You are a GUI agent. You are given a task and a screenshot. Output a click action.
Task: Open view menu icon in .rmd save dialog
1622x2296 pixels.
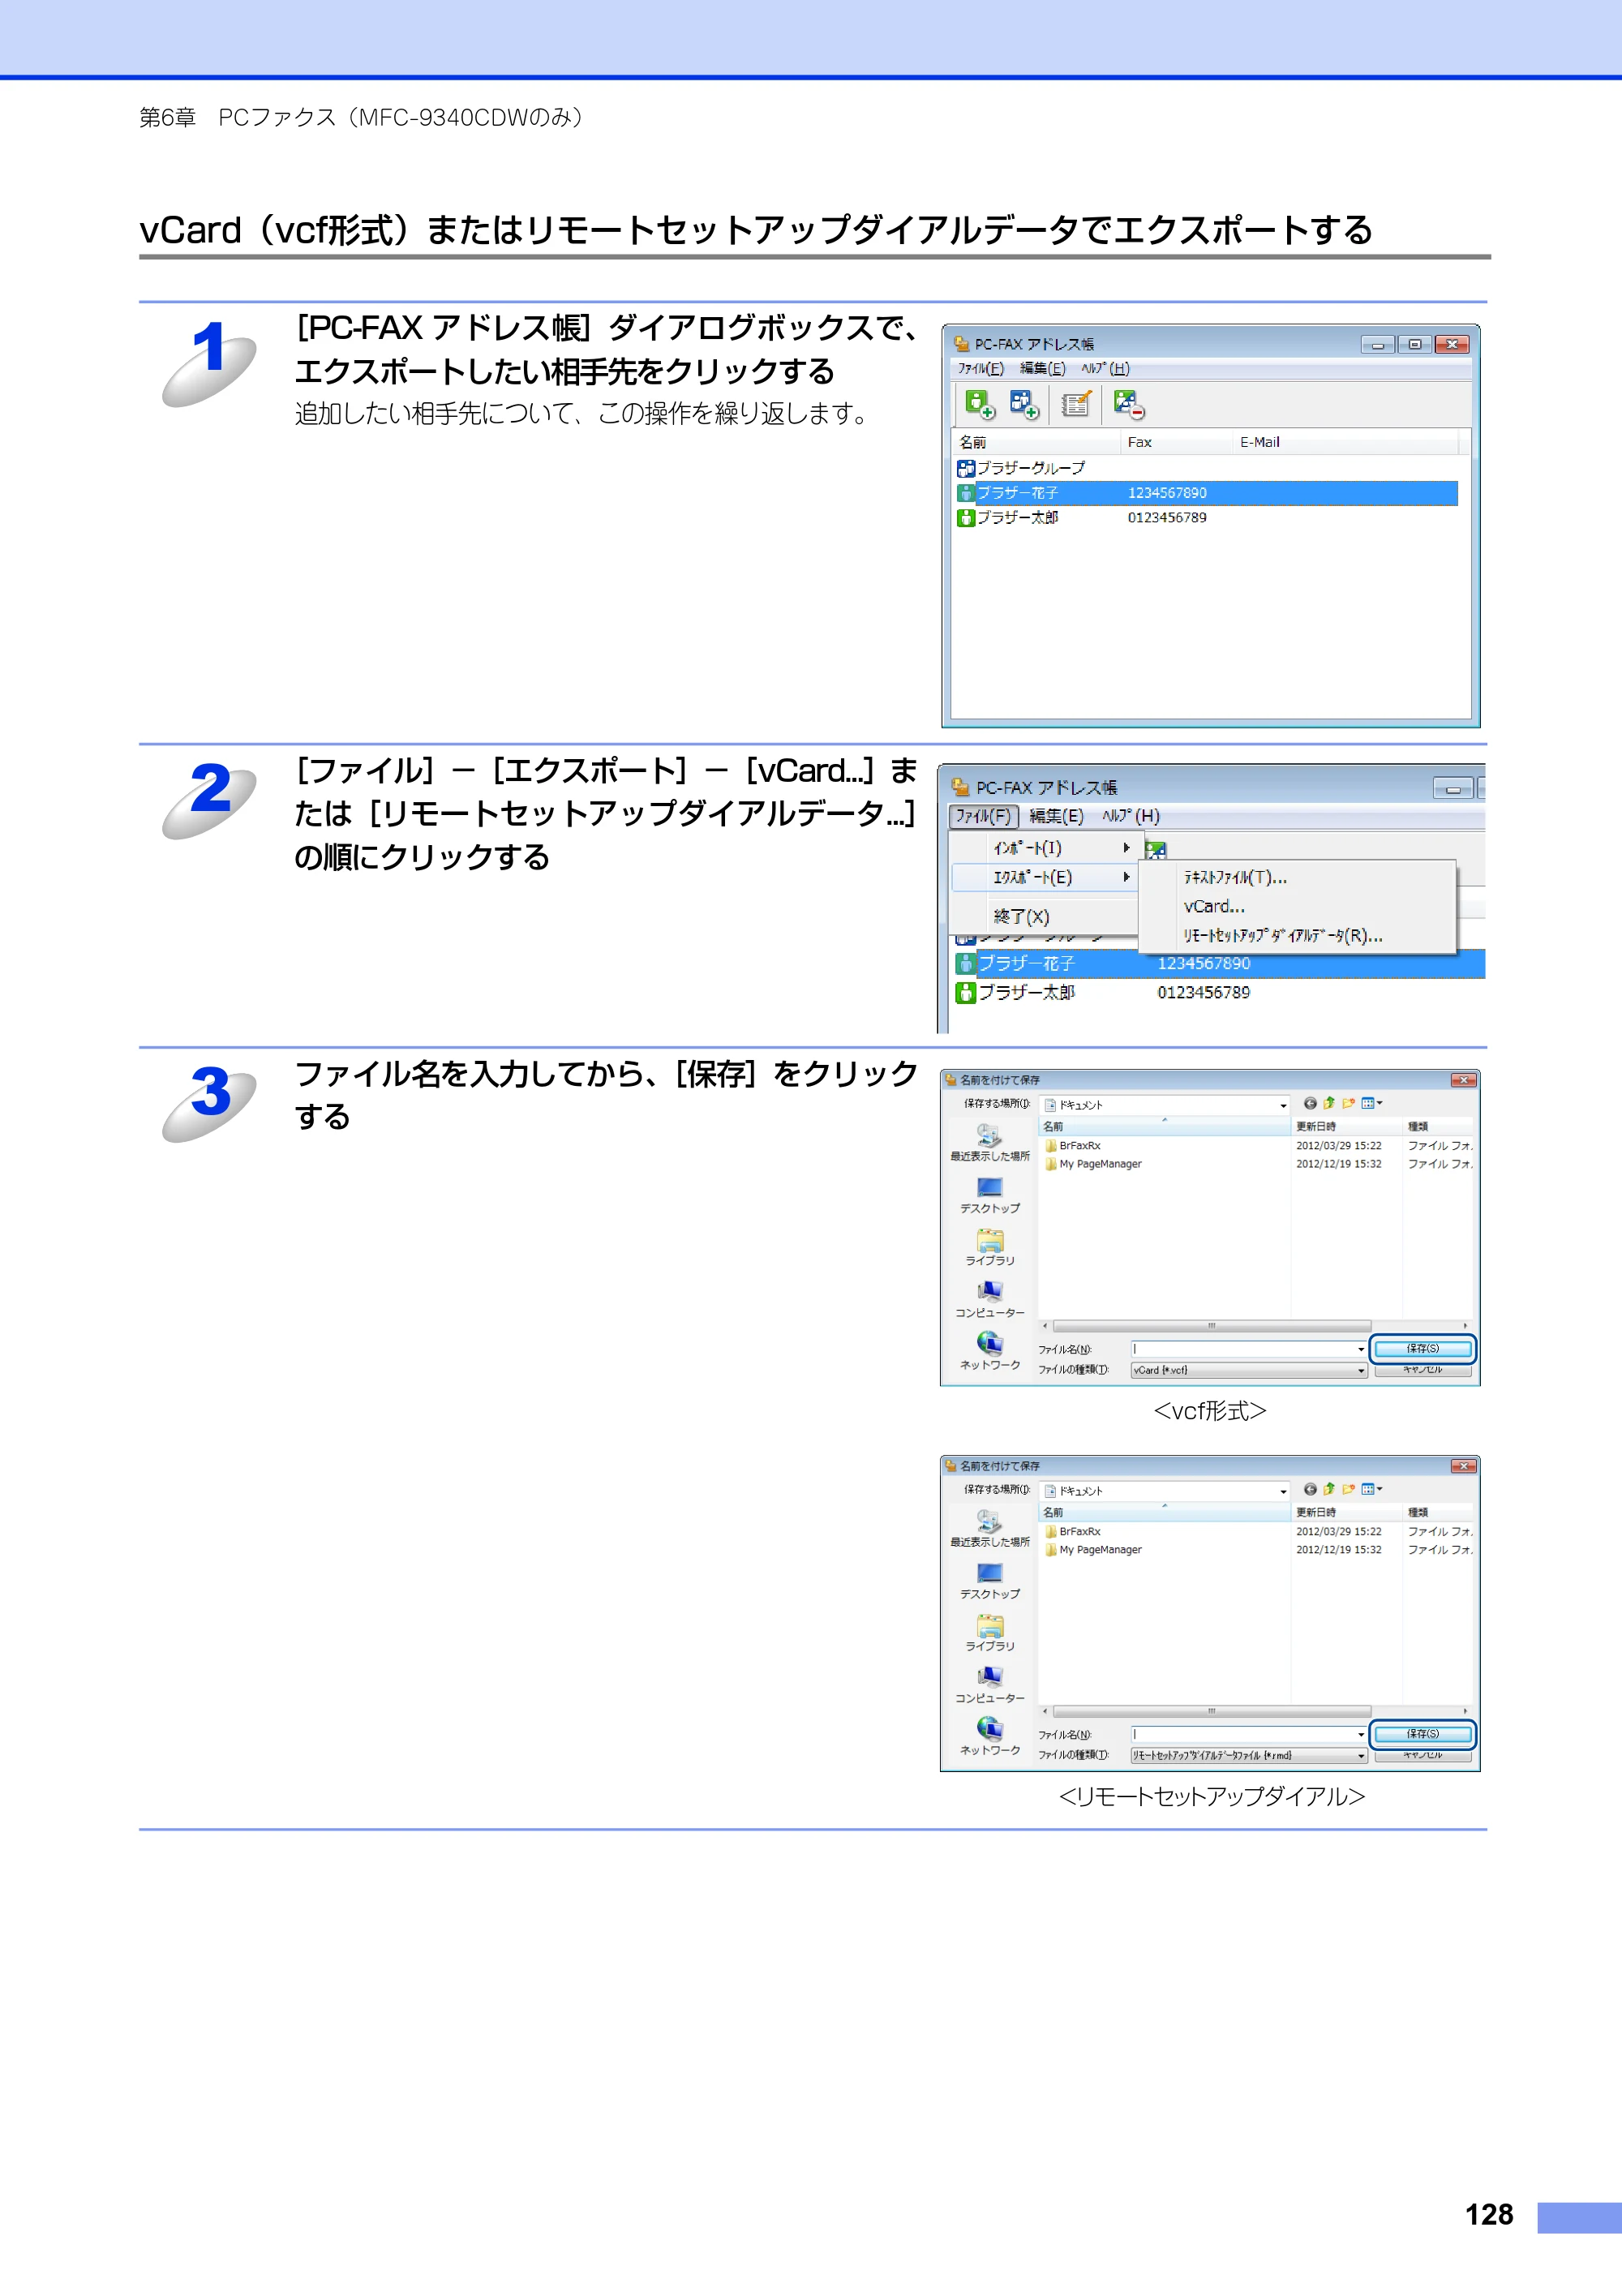pos(1371,1489)
